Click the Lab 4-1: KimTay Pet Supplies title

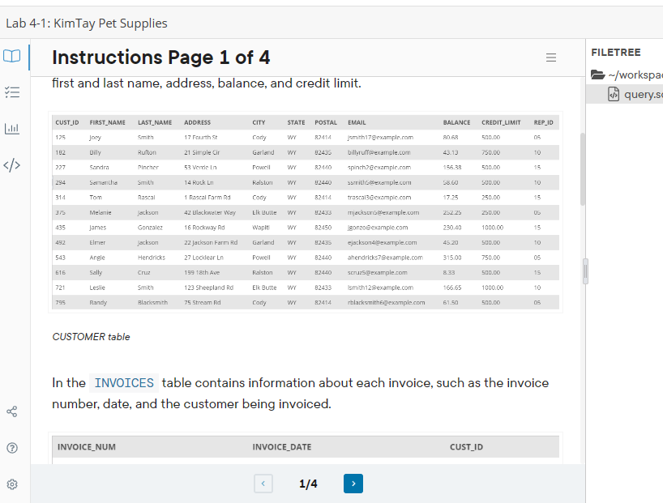89,23
